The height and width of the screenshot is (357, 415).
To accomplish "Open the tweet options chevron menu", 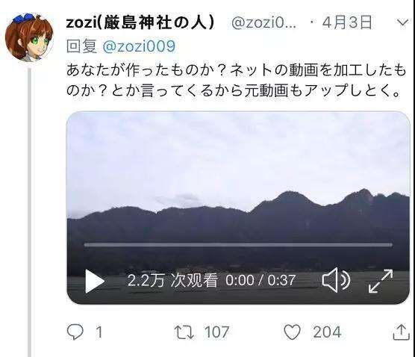I will click(x=403, y=23).
